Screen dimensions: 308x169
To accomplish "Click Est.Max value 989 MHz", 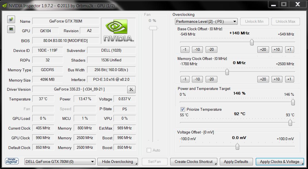I will pyautogui.click(x=125, y=128).
